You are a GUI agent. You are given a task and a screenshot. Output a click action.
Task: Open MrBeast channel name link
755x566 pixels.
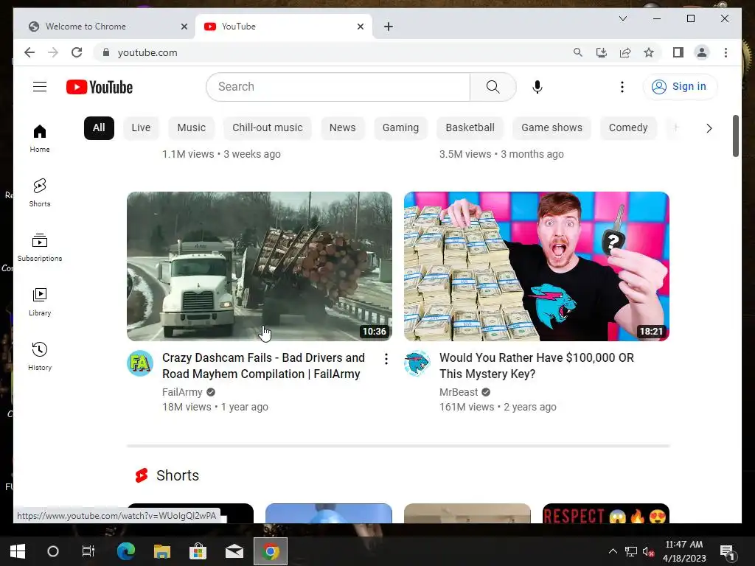[x=459, y=392]
